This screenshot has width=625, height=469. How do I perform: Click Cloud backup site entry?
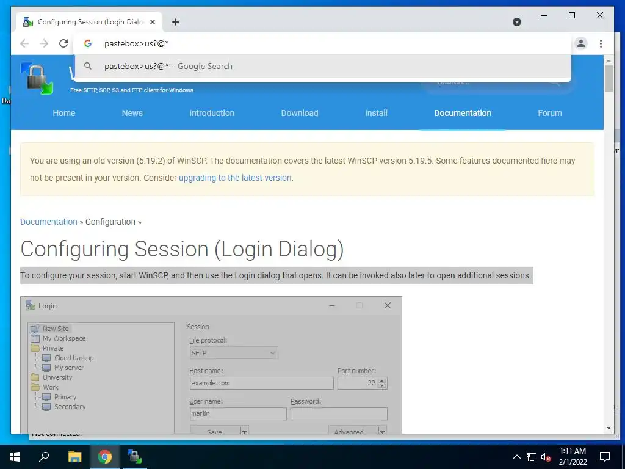[x=74, y=358]
